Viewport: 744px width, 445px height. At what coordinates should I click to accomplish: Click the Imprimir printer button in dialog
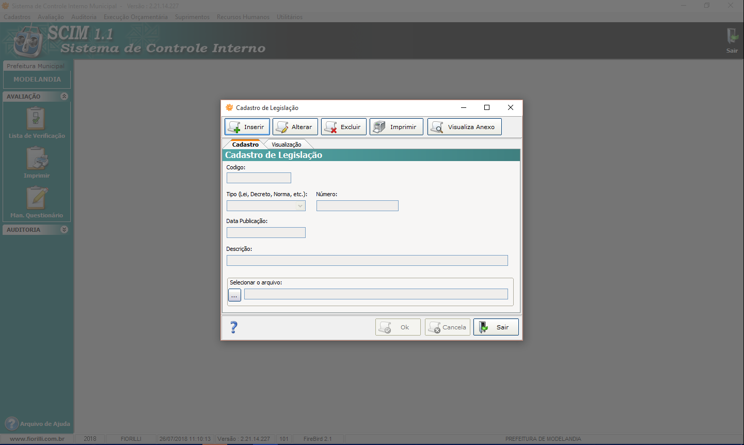pos(396,127)
